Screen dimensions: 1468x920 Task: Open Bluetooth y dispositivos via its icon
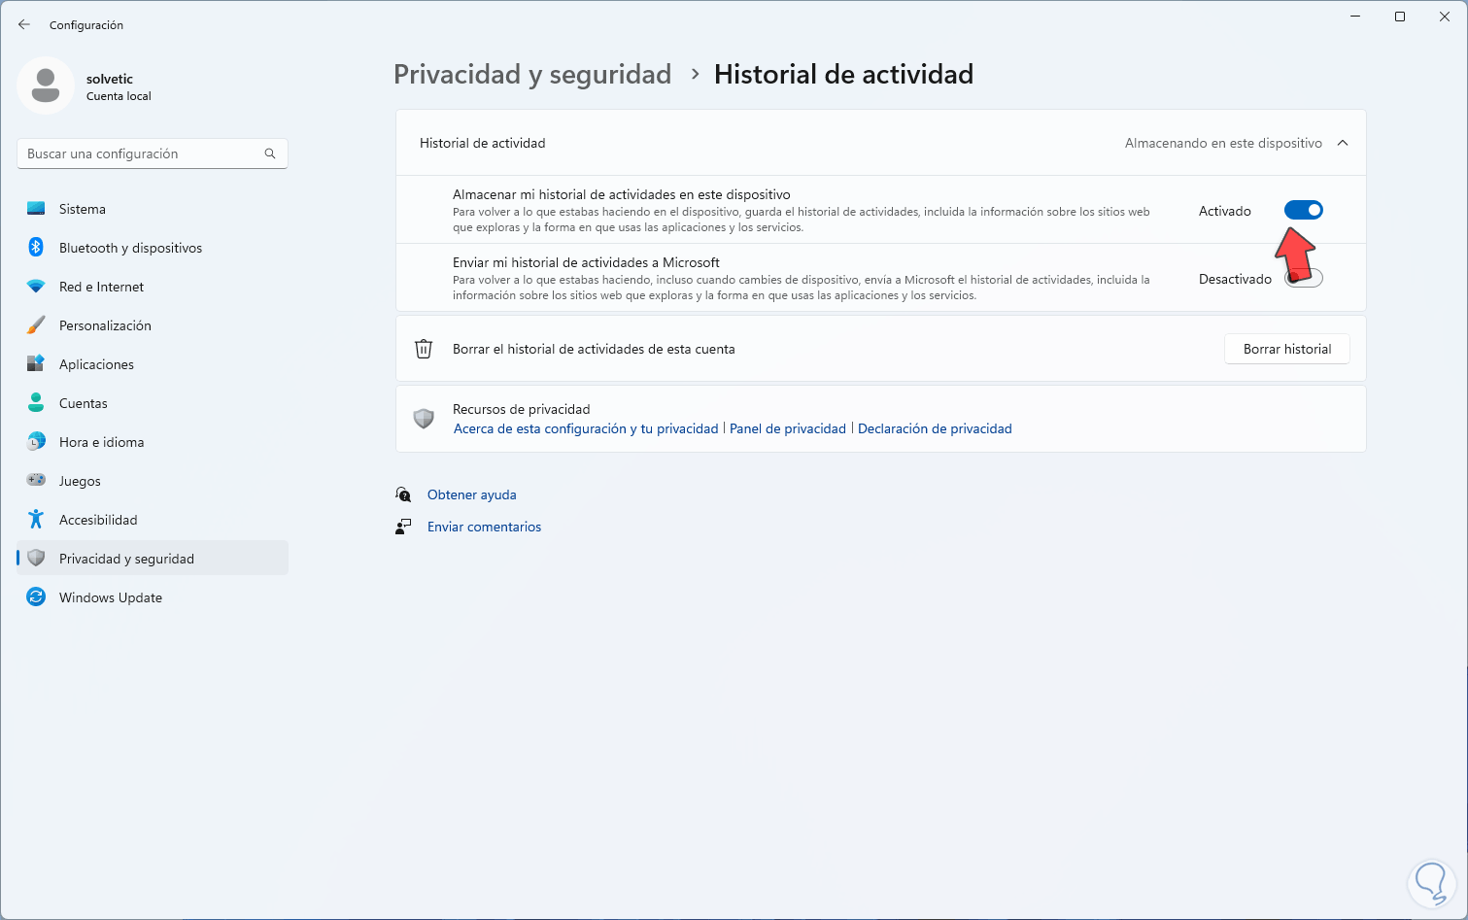point(36,248)
